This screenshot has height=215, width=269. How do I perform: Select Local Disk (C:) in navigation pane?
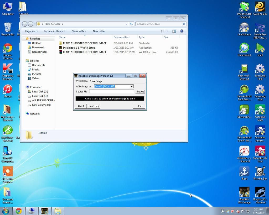[x=40, y=92]
